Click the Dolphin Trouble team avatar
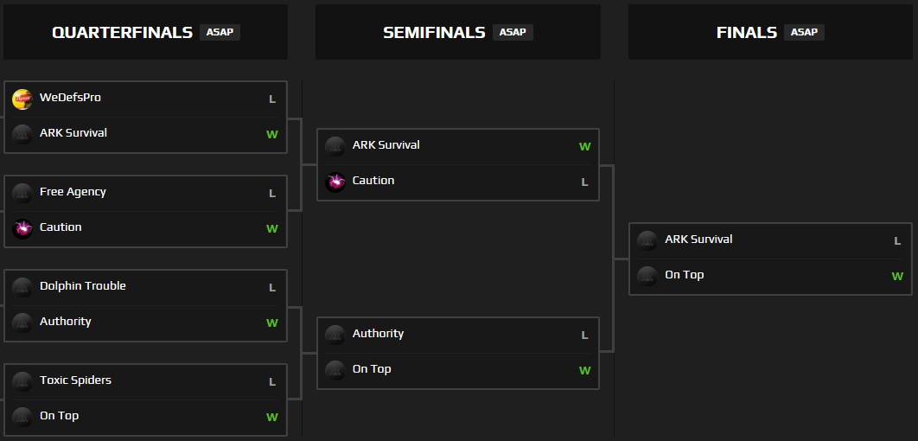 22,288
